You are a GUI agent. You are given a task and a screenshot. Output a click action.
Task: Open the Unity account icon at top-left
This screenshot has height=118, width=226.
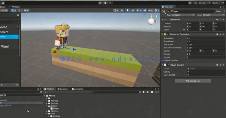(3, 3)
